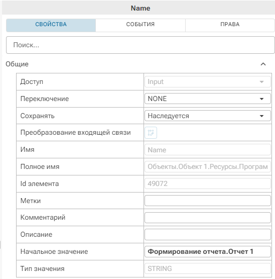Click the Тип значения row label

[42, 268]
